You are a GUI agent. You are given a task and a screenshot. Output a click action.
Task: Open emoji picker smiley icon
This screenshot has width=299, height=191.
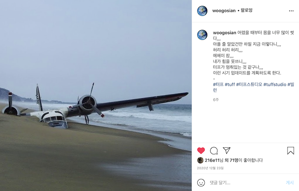coord(201,182)
